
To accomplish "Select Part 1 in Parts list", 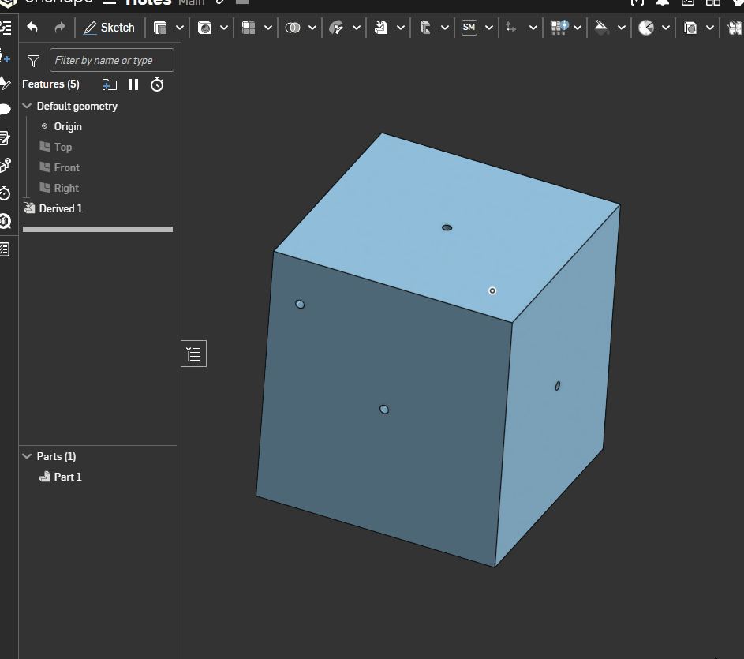I will click(x=67, y=477).
